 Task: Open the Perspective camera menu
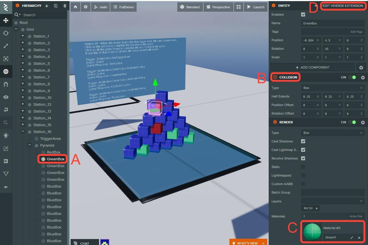(x=218, y=7)
